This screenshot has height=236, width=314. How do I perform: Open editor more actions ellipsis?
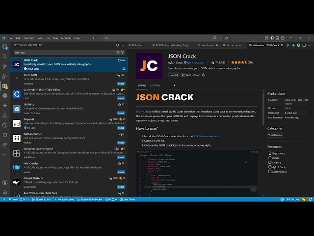click(x=310, y=45)
